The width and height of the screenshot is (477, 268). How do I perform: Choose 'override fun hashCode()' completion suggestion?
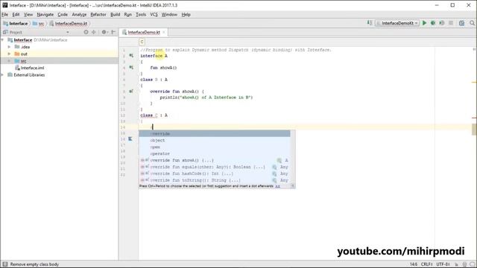[215, 173]
